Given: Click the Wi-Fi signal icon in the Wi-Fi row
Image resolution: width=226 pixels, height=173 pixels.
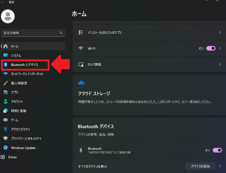Looking at the screenshot, I should 81,48.
